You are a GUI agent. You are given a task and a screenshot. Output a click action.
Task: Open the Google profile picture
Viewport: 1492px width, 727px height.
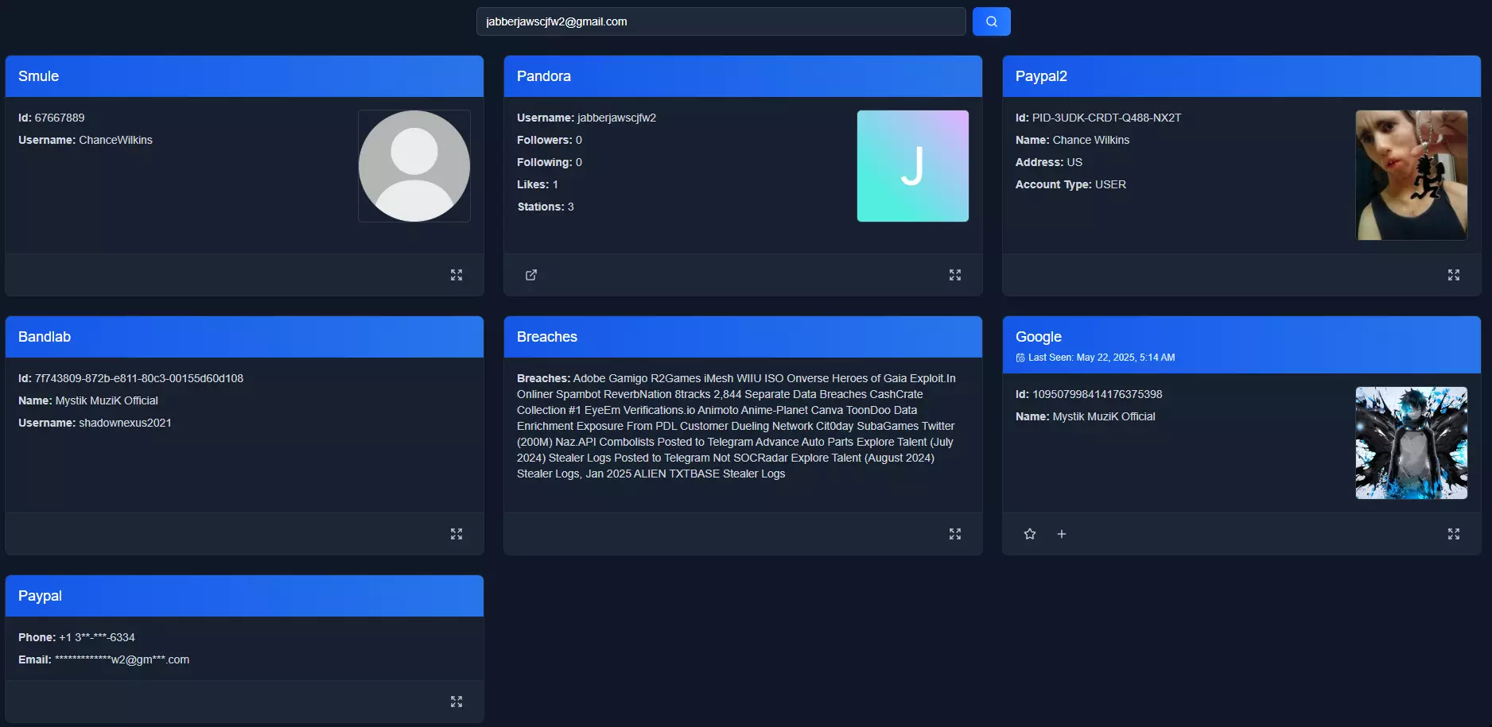[1412, 443]
